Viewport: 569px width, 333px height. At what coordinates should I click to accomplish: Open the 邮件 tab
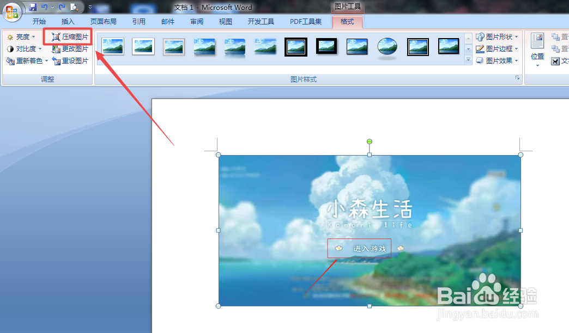168,22
